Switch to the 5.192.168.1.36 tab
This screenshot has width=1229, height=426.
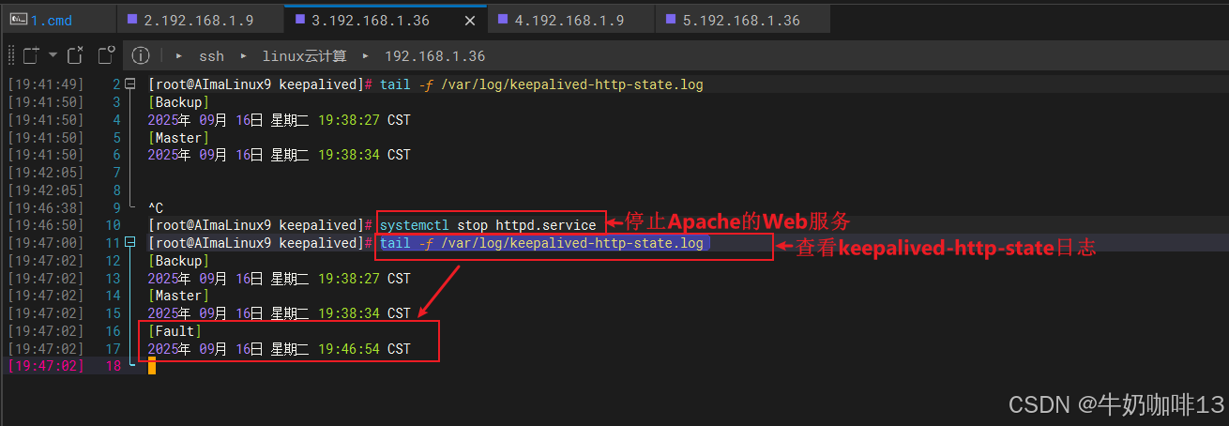pos(741,20)
